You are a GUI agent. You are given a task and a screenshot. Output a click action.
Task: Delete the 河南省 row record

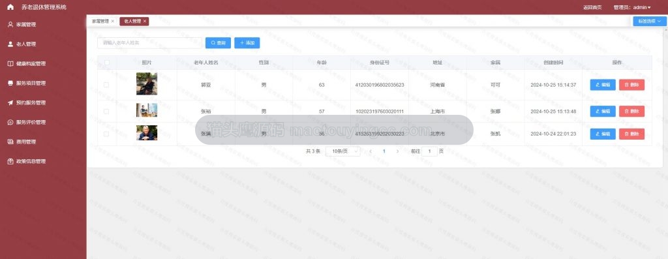tap(631, 85)
